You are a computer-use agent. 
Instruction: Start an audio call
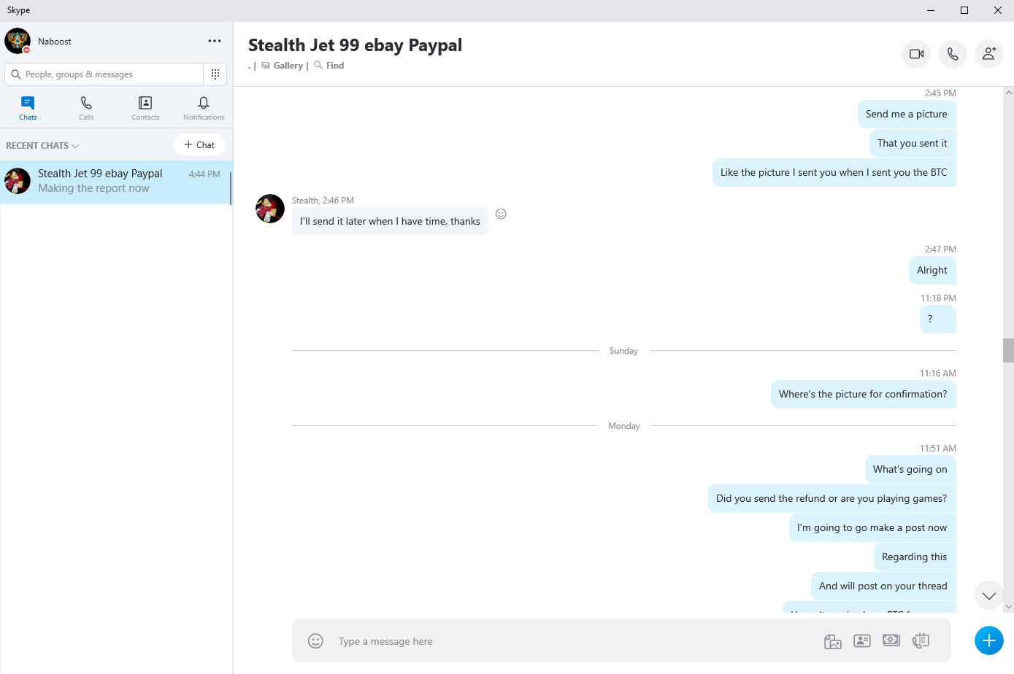click(953, 53)
